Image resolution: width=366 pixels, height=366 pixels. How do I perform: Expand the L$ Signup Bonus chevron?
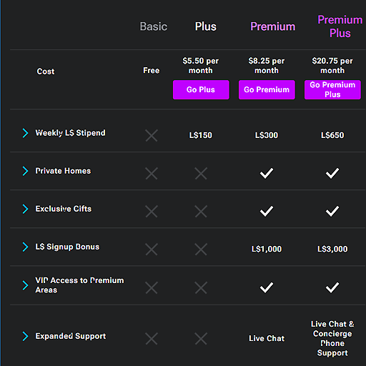(x=25, y=247)
